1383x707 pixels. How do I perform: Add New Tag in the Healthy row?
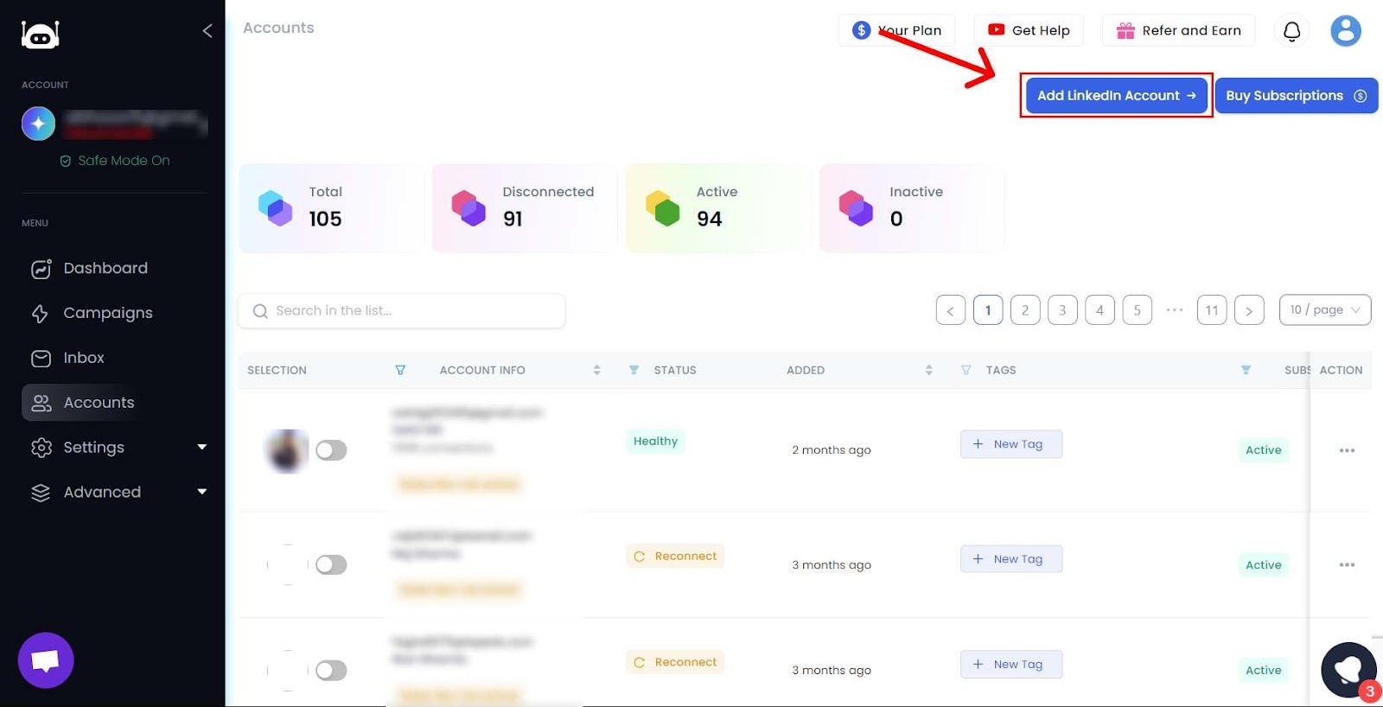[1011, 444]
